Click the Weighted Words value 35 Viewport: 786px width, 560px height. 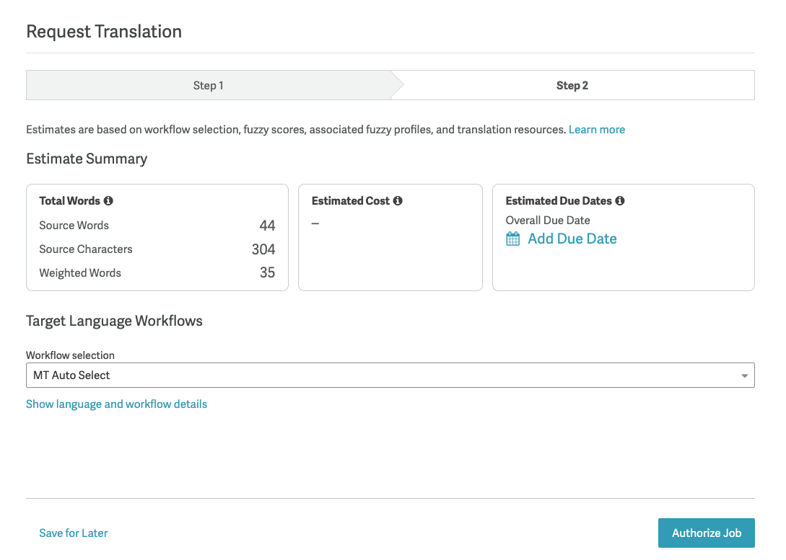[267, 273]
